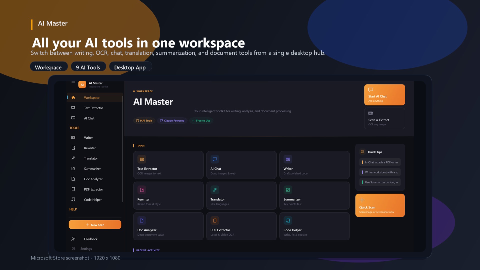Click the Summarizer card icon
Image resolution: width=480 pixels, height=270 pixels.
tap(288, 190)
